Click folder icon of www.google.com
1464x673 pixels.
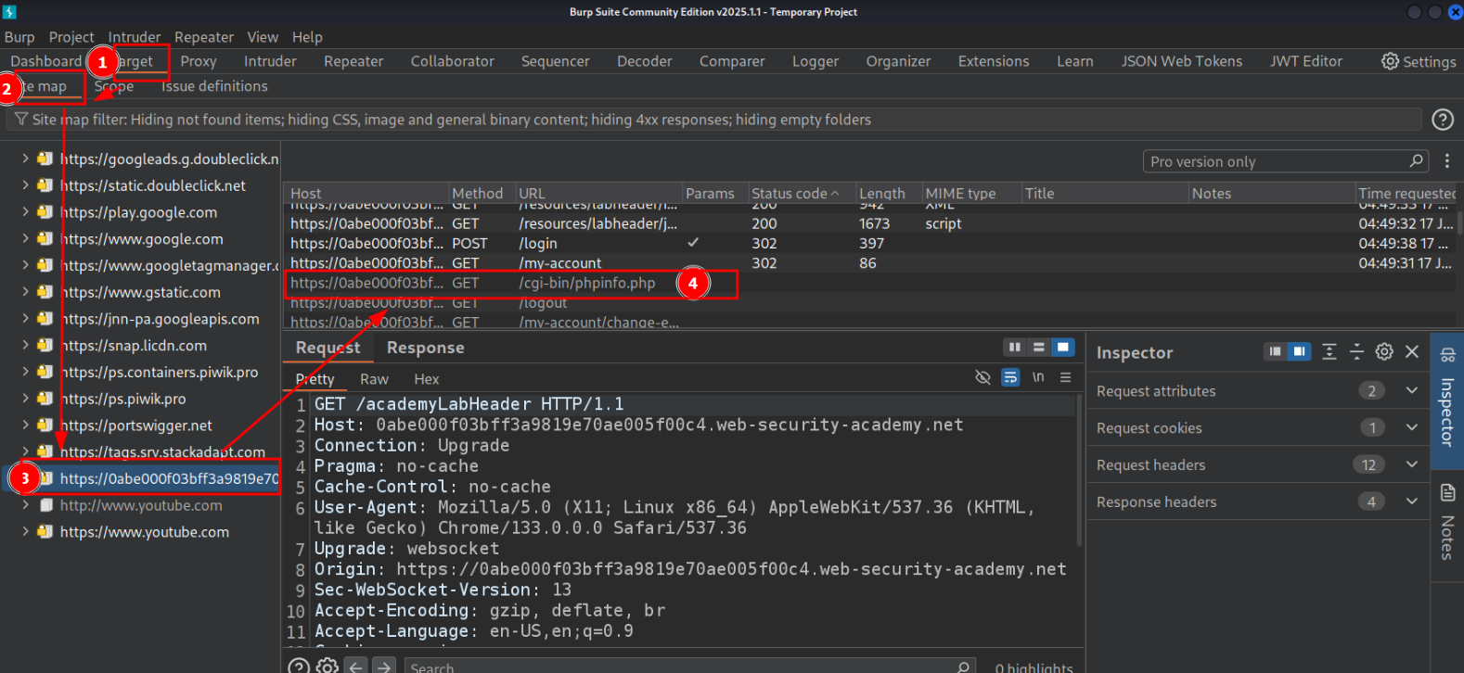pos(45,238)
